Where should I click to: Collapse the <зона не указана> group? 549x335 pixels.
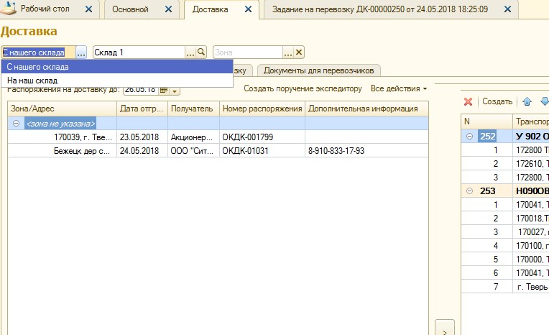click(x=17, y=124)
